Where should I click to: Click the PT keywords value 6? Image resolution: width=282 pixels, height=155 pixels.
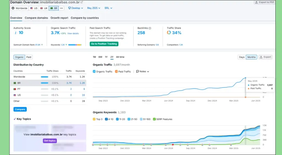tap(84, 89)
